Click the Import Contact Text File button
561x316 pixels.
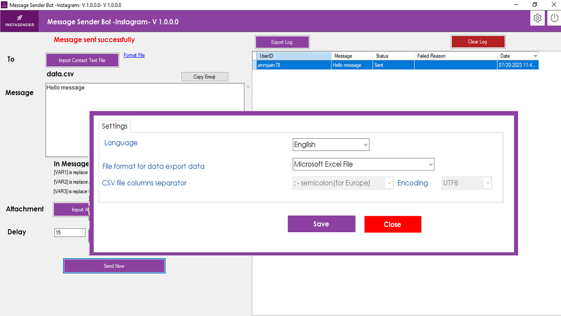82,60
